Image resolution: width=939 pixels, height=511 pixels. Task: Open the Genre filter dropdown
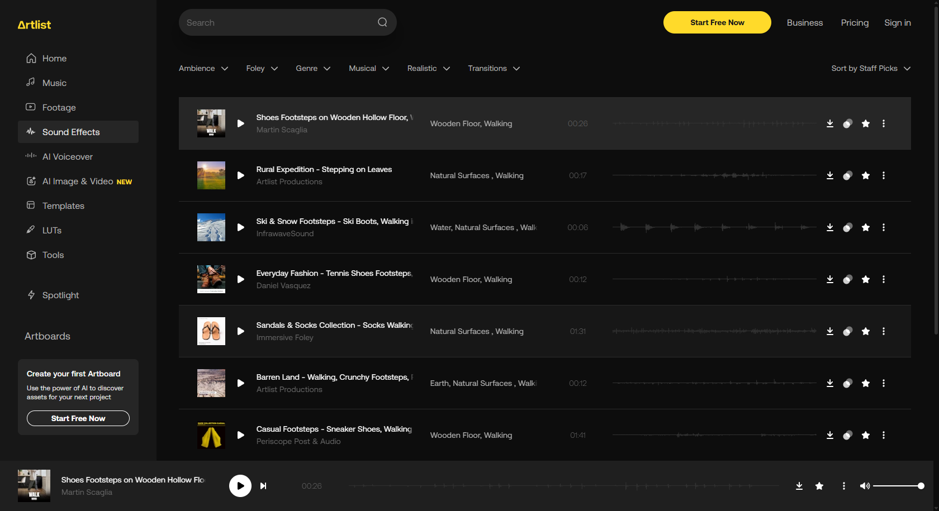pyautogui.click(x=312, y=68)
